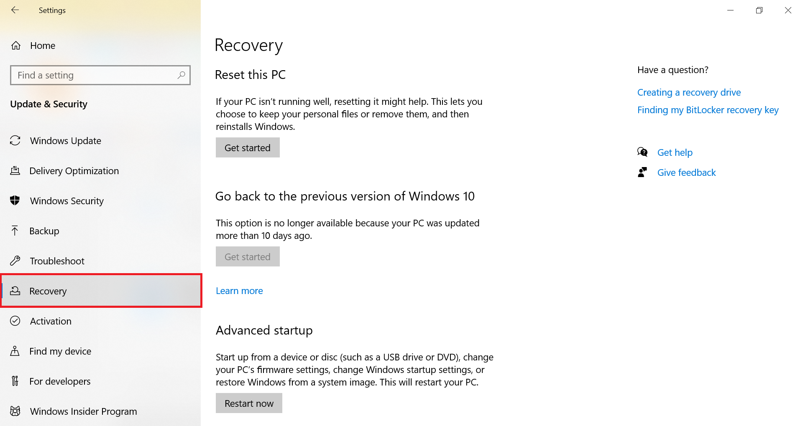The width and height of the screenshot is (803, 426).
Task: Click the Windows Update sync arrows icon
Action: [x=15, y=141]
